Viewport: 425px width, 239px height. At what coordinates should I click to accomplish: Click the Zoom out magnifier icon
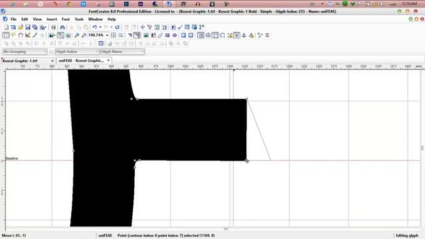pos(84,35)
